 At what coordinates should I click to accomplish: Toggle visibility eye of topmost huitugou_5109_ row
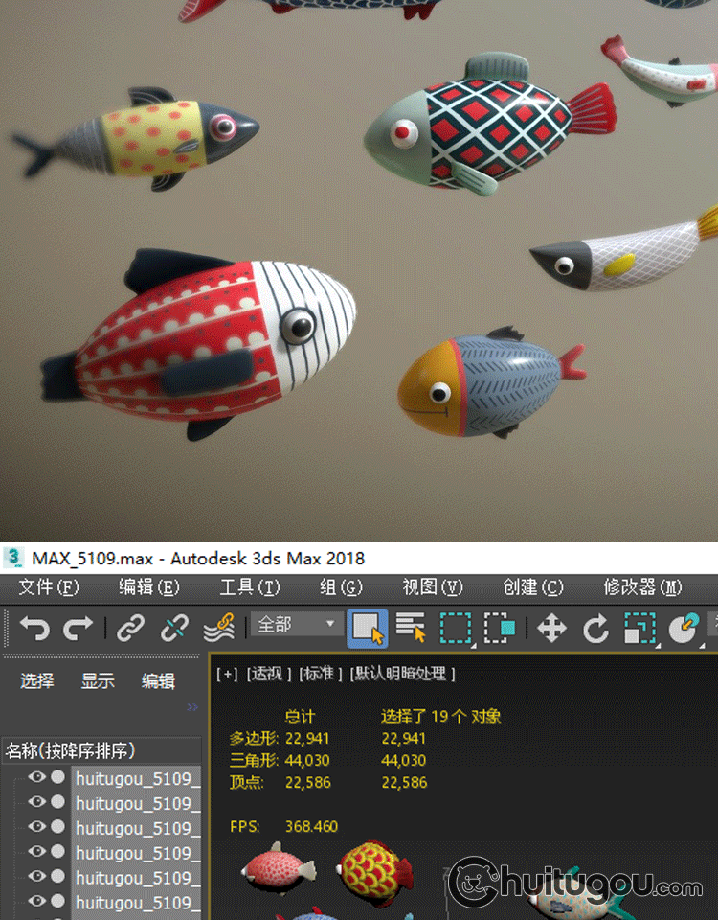tap(37, 777)
